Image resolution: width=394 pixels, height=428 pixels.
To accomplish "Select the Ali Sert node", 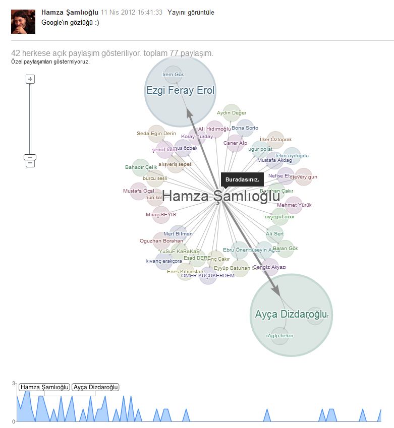I will [274, 234].
